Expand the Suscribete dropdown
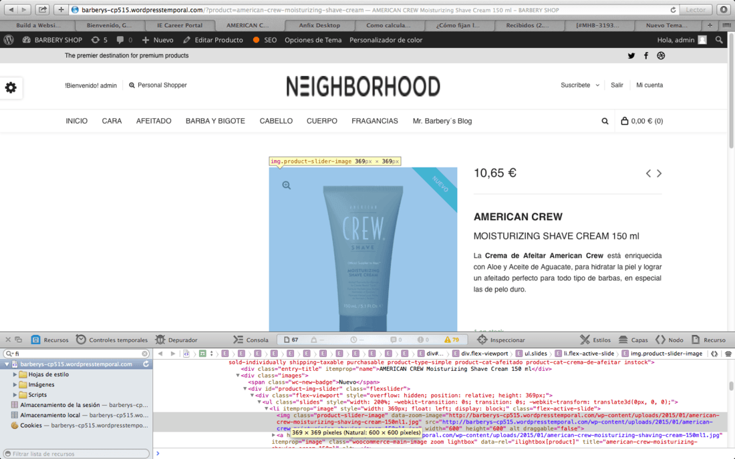 pyautogui.click(x=580, y=85)
